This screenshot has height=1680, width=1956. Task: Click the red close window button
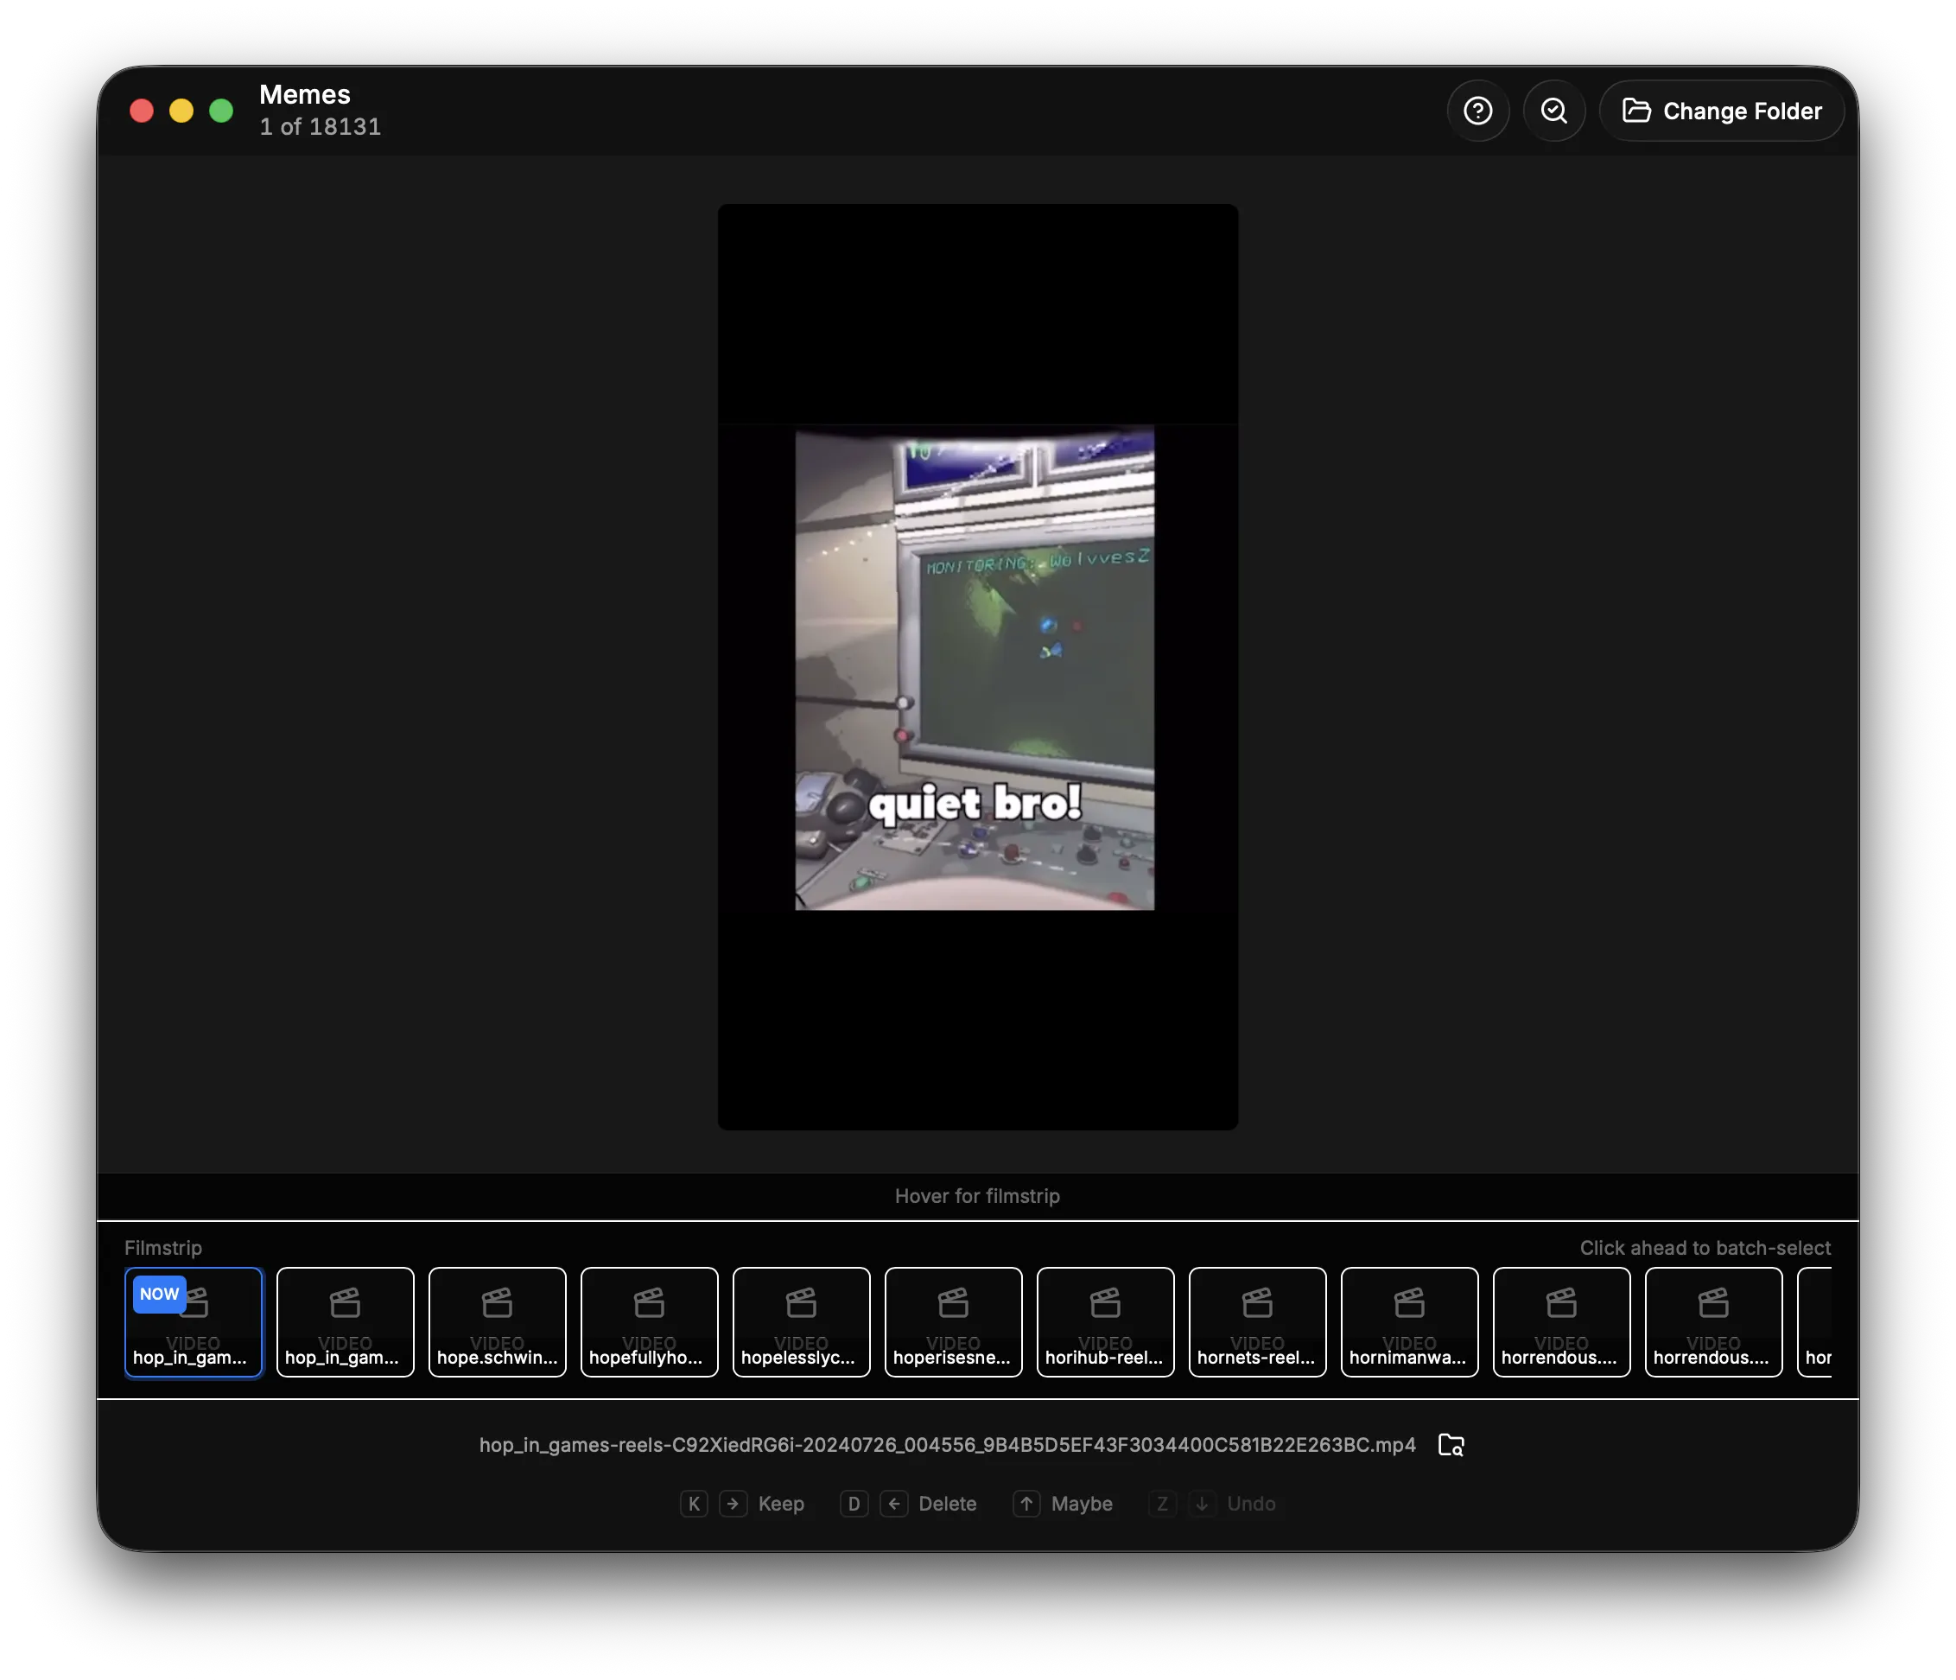[142, 111]
